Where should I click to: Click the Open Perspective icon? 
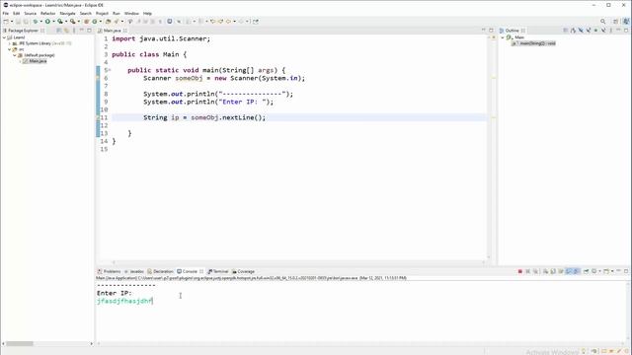point(615,22)
